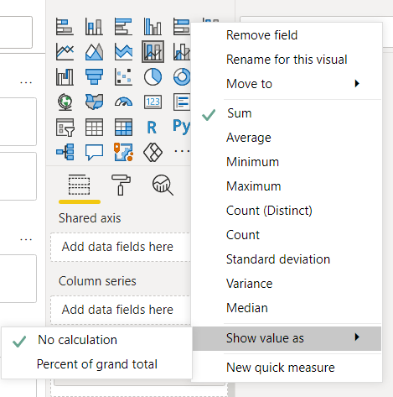Screen dimensions: 393x397
Task: Select the filled map visual
Action: pyautogui.click(x=94, y=102)
